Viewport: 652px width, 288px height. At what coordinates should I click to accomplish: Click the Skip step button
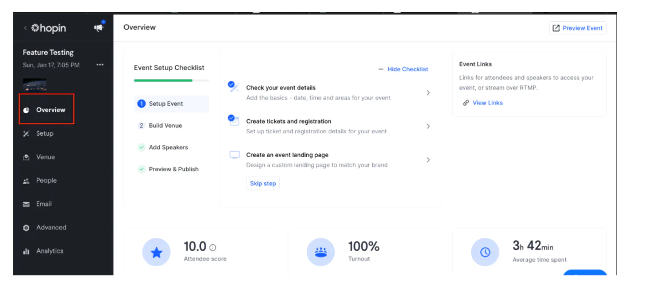pyautogui.click(x=263, y=183)
